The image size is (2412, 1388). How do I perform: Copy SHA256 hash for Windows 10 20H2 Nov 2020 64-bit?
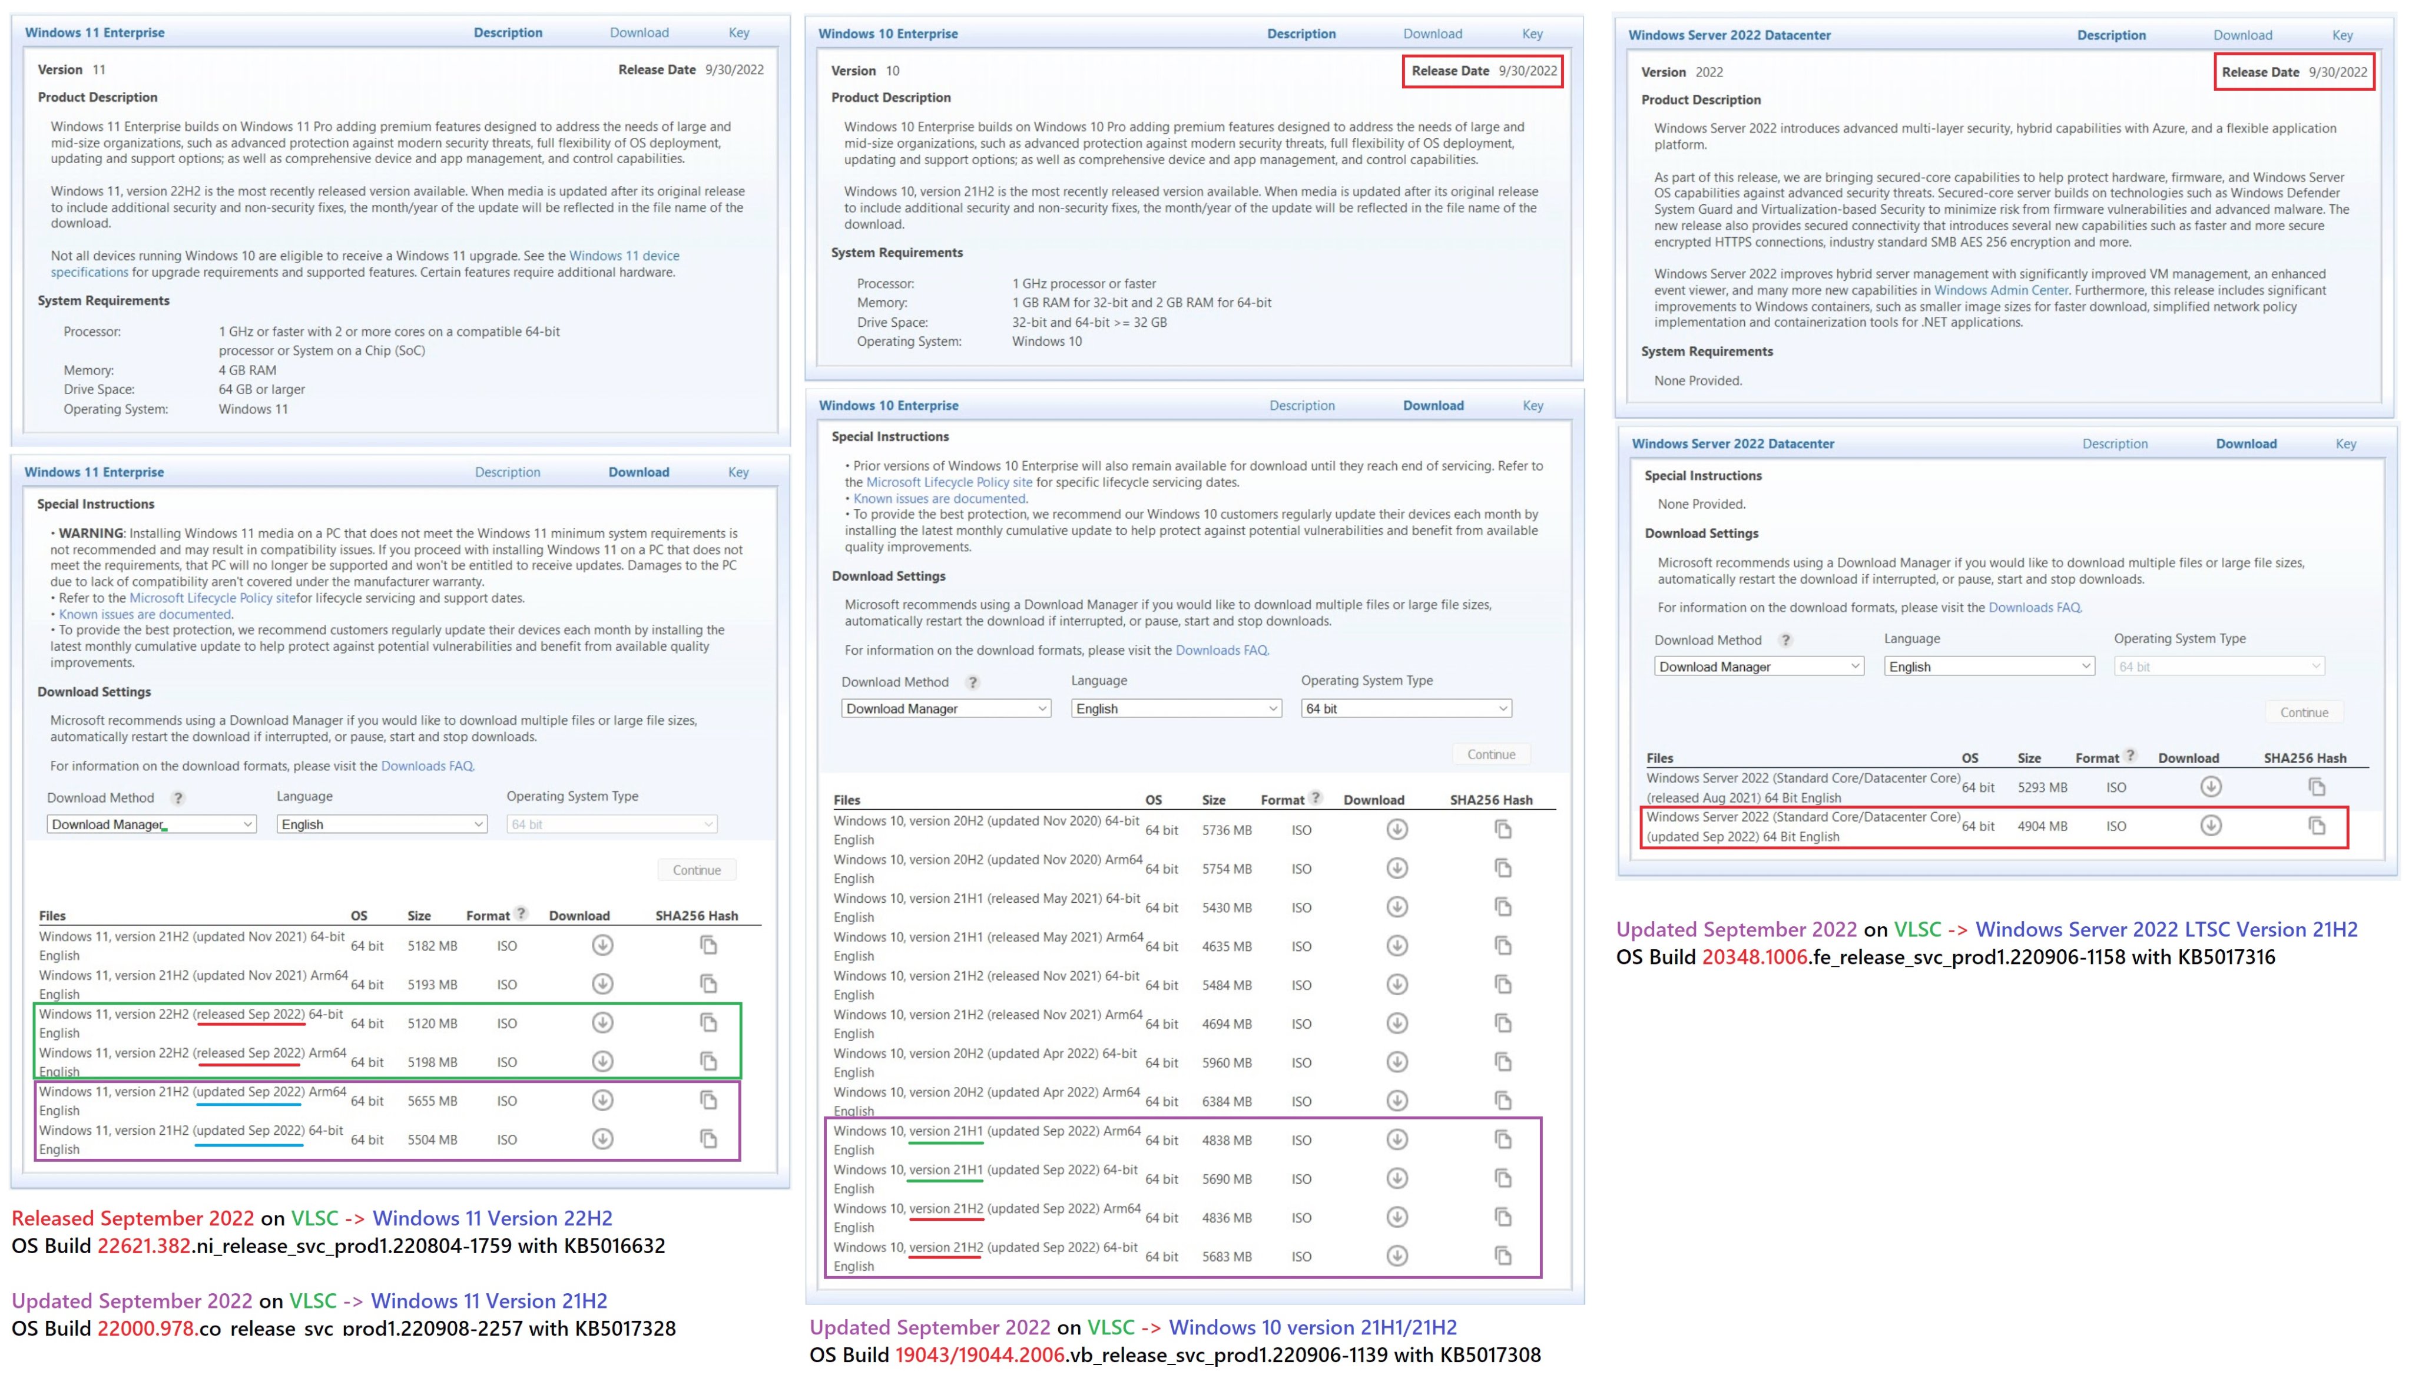(x=1503, y=829)
